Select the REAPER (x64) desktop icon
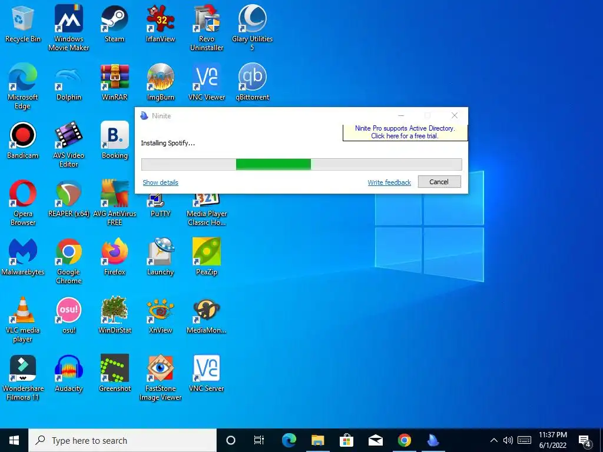The height and width of the screenshot is (452, 603). [68, 199]
